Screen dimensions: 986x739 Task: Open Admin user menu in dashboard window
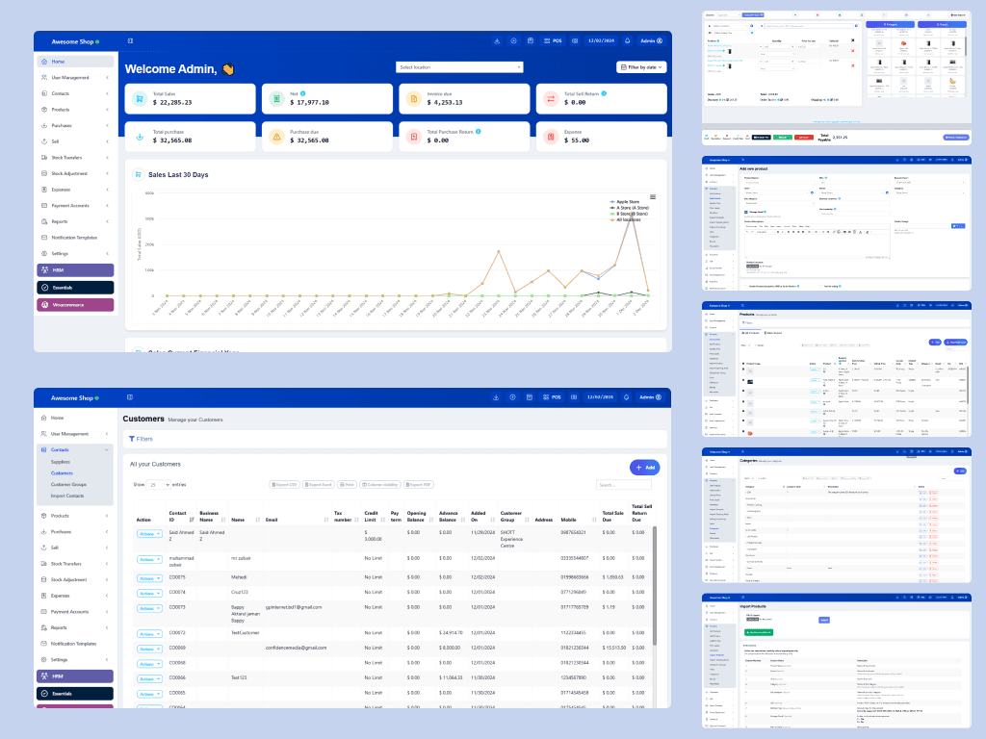[652, 40]
